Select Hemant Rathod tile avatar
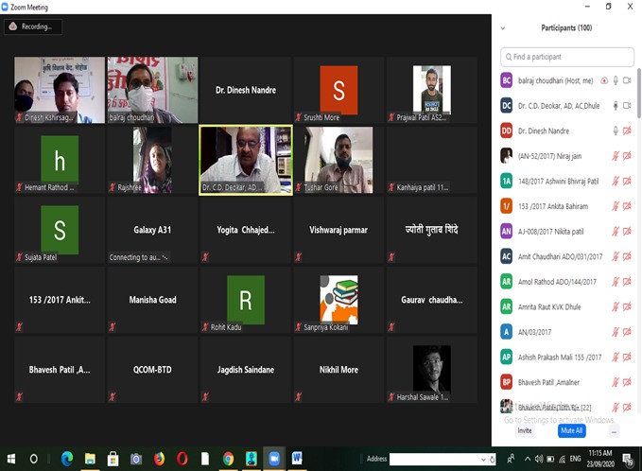The image size is (642, 471). (60, 160)
